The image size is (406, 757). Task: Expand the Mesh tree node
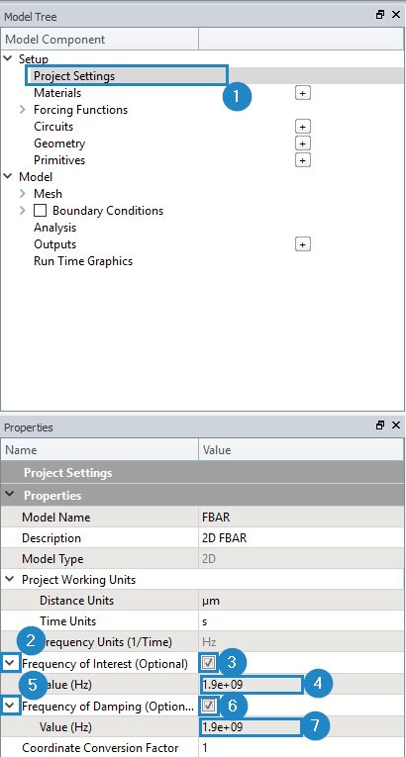(x=23, y=194)
